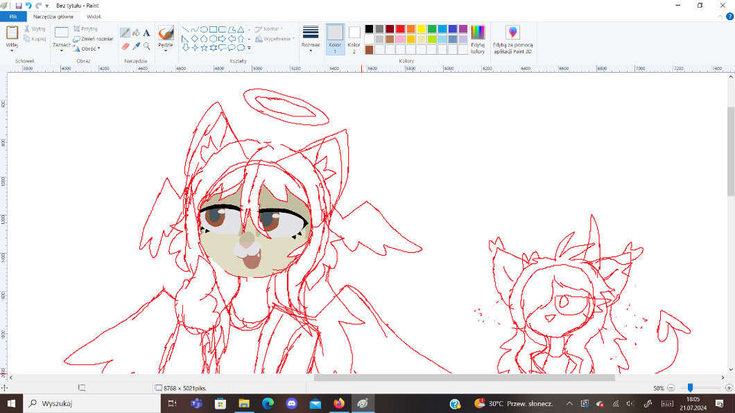Set Kolor 1 as active color slot
This screenshot has width=735, height=413.
(335, 39)
